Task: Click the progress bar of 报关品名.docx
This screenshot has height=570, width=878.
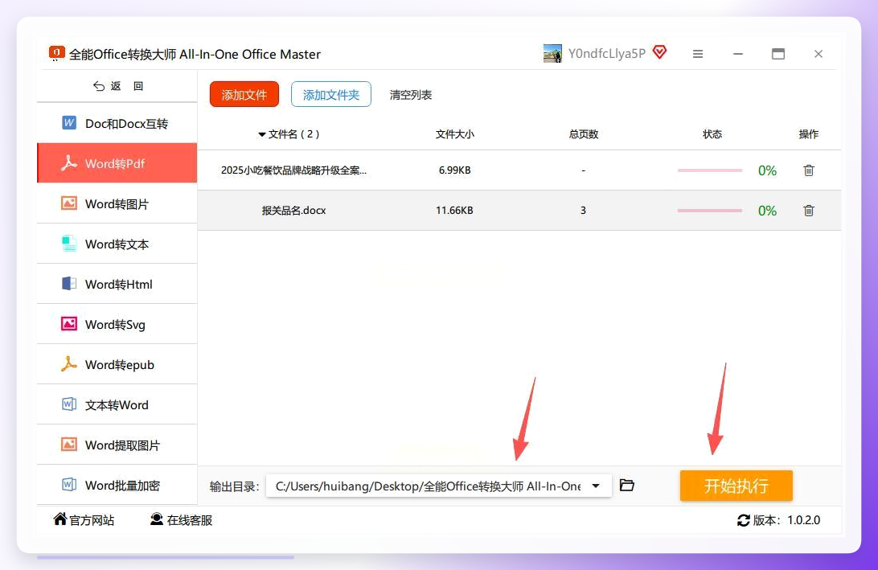Action: click(709, 211)
